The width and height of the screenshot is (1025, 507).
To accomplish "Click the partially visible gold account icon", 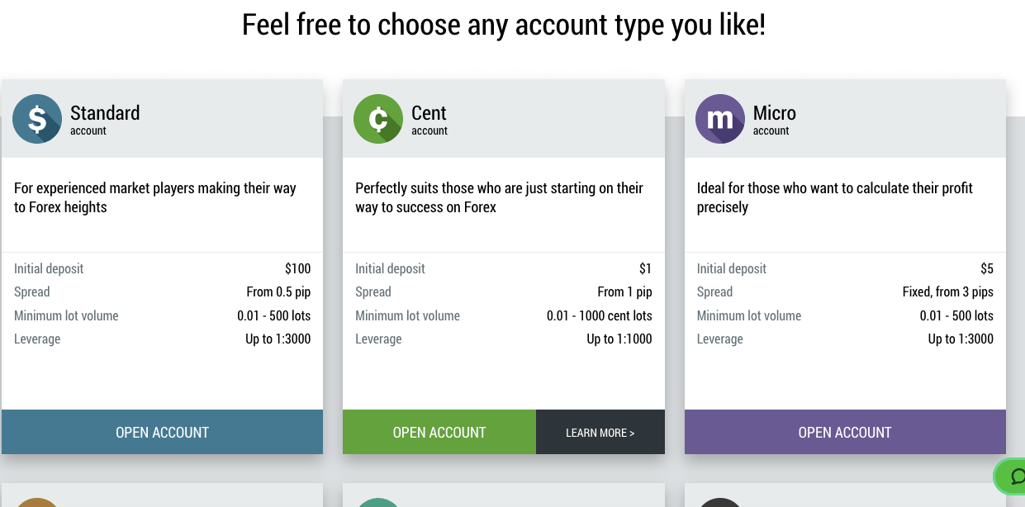I will pyautogui.click(x=37, y=500).
